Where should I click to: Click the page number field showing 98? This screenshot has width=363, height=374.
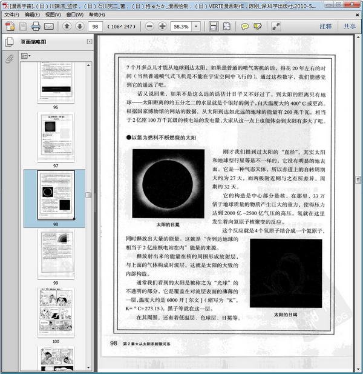tap(95, 27)
